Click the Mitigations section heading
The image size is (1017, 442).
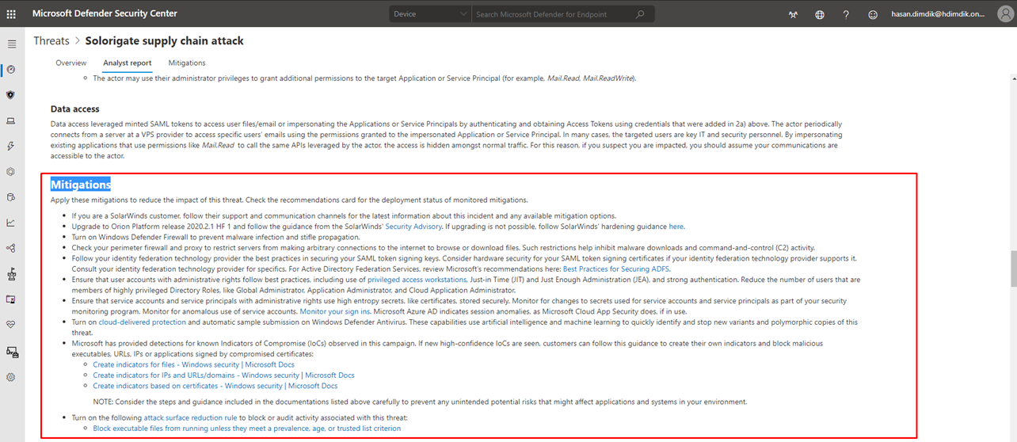tap(81, 185)
